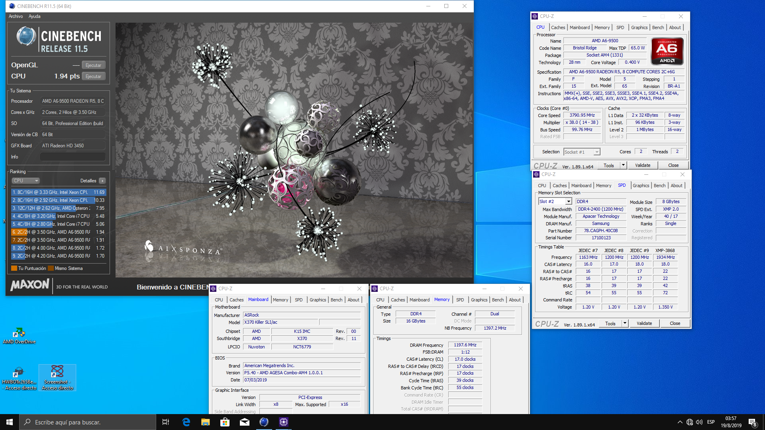Select ranking row 9 at 4.20 GHz 1.70
This screenshot has width=765, height=430.
tap(59, 256)
